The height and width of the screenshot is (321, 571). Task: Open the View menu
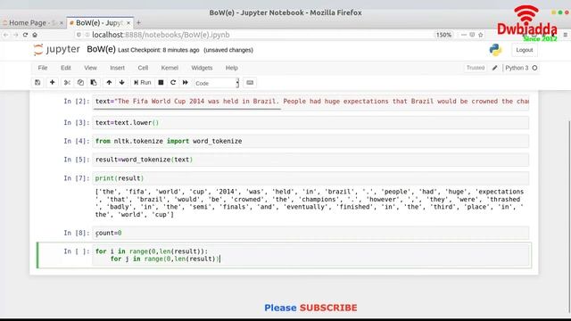coord(91,68)
